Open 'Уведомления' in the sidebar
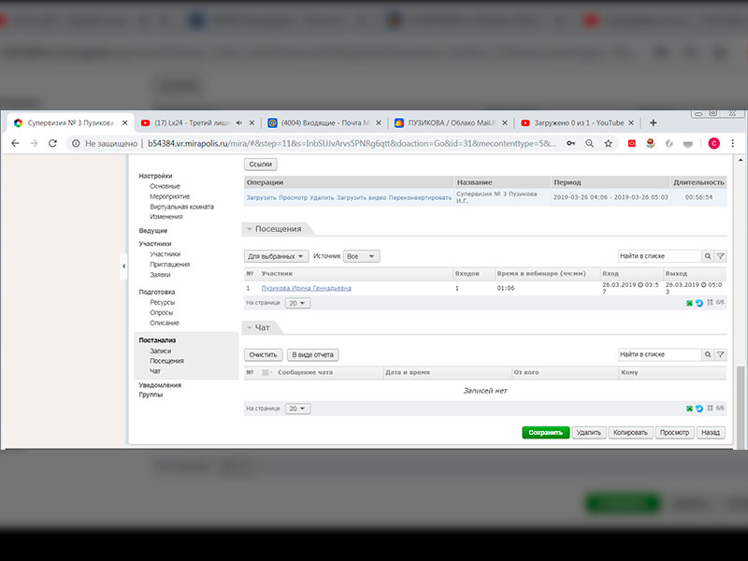The width and height of the screenshot is (748, 561). tap(160, 385)
